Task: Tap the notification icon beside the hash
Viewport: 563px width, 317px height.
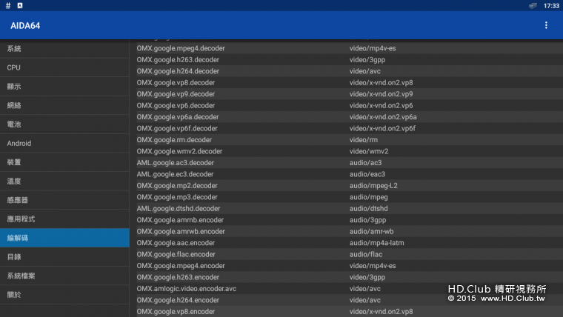Action: [20, 5]
